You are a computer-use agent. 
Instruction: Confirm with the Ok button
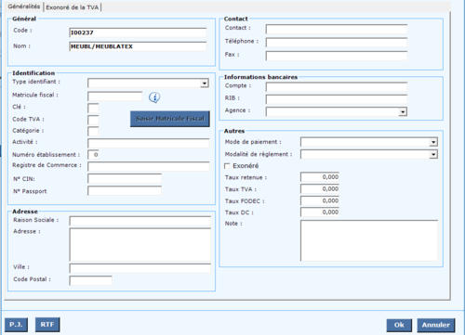tap(399, 325)
